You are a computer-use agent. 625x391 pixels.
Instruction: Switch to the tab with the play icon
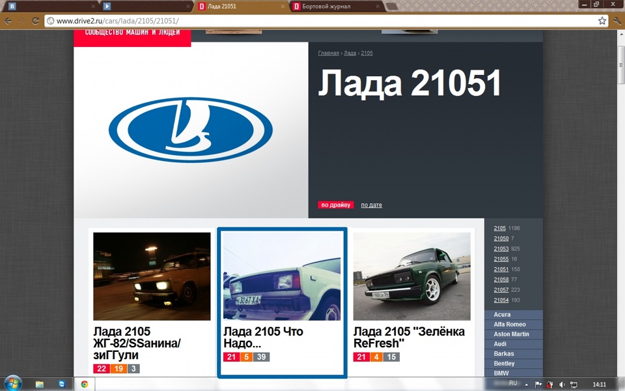(x=146, y=7)
